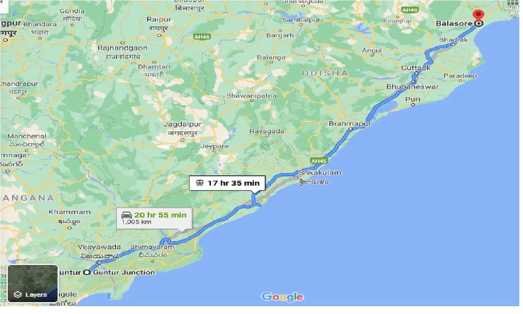Click the layers stack icon
Image resolution: width=523 pixels, height=314 pixels.
(x=18, y=294)
